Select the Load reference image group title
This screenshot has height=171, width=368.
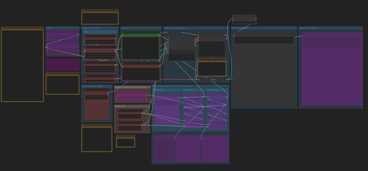[x=92, y=86]
